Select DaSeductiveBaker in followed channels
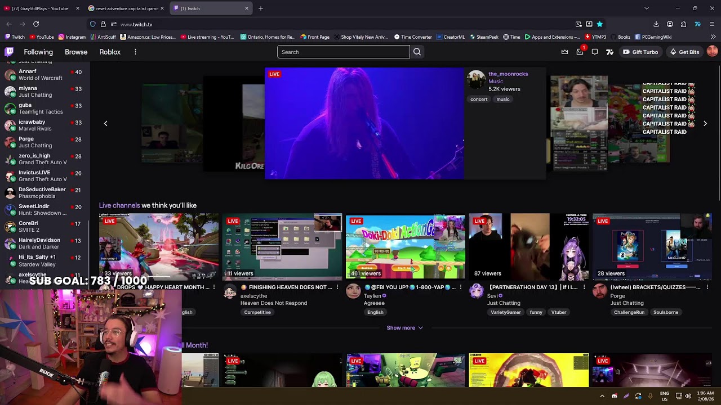Screen dimensions: 721x405 tap(44, 193)
